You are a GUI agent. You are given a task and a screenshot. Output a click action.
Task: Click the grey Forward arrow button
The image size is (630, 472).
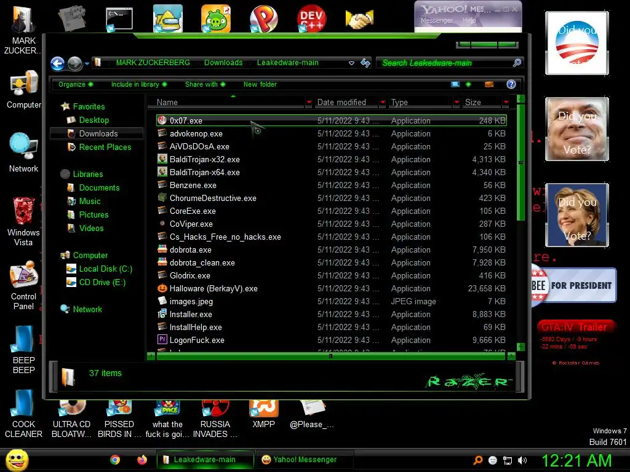pyautogui.click(x=74, y=63)
